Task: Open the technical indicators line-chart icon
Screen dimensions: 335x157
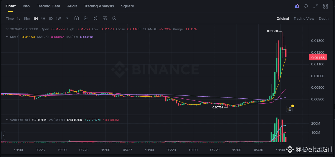Action: point(86,18)
